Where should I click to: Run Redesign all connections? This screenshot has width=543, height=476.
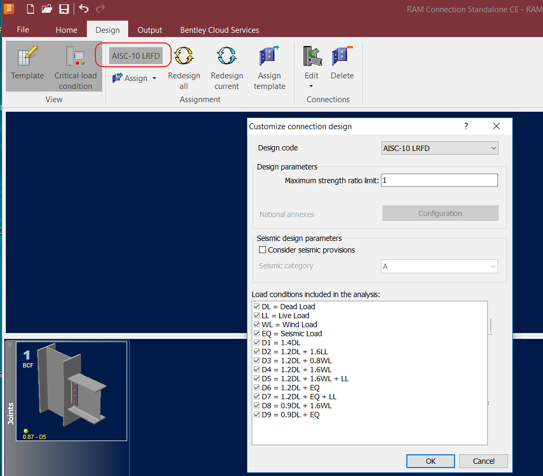(x=184, y=57)
